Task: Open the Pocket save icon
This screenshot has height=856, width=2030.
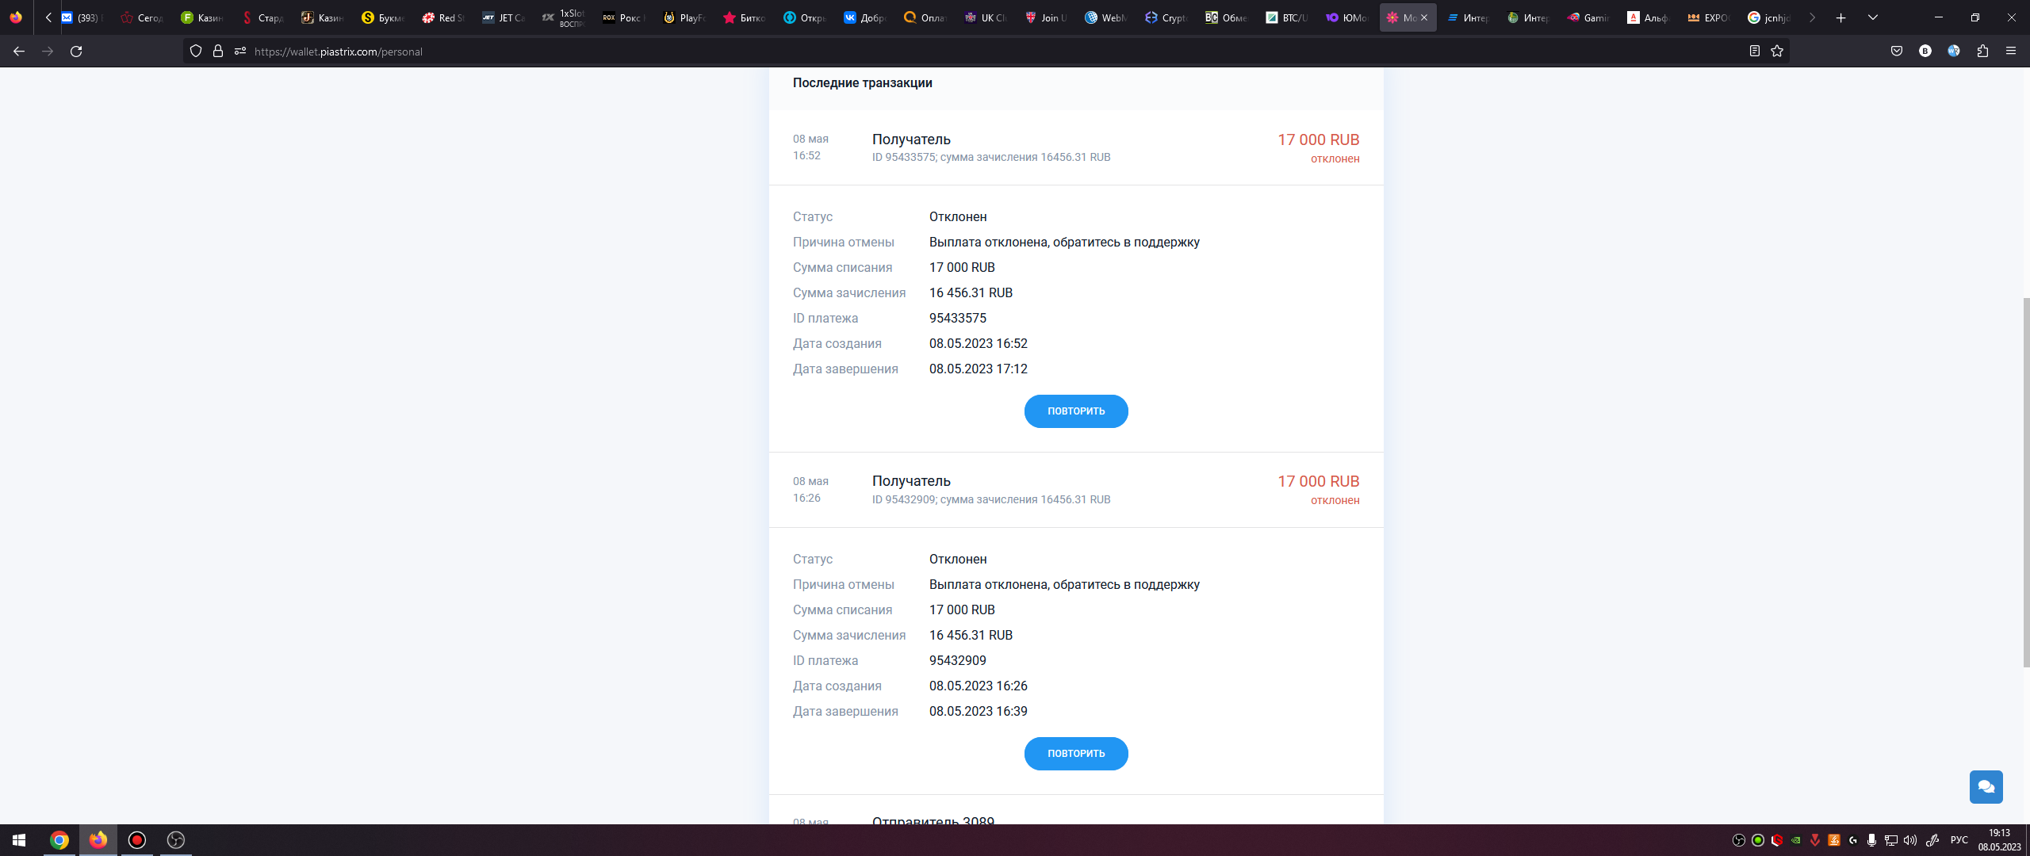Action: click(x=1896, y=51)
